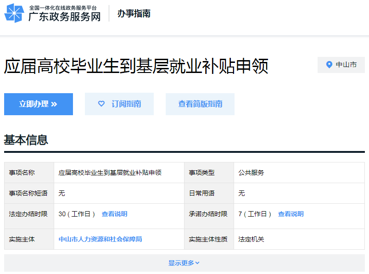Click the location pin icon beside 中山市
The width and height of the screenshot is (369, 274).
329,65
